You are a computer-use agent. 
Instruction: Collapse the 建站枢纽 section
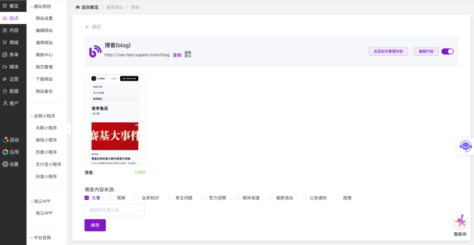(31, 7)
